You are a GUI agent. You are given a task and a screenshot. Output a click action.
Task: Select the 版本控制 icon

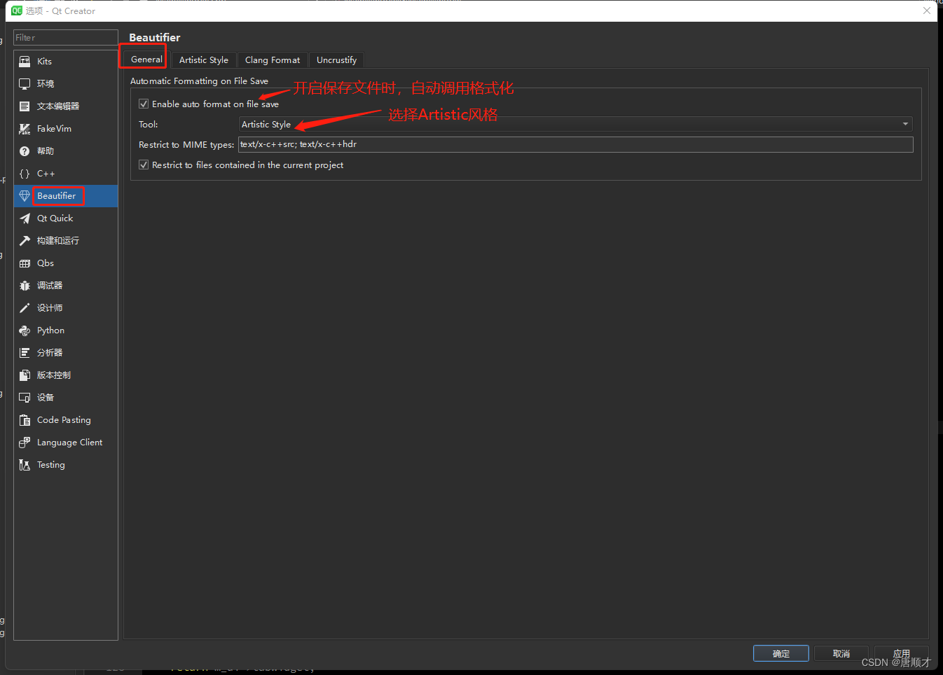pos(25,375)
